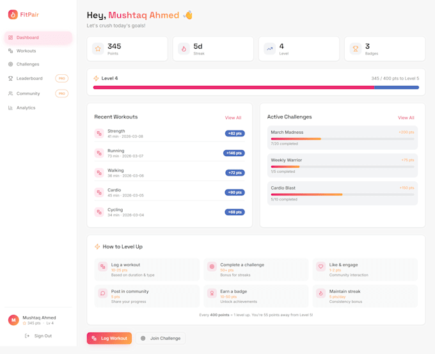Click the +82 pts badge on Strength

(235, 134)
